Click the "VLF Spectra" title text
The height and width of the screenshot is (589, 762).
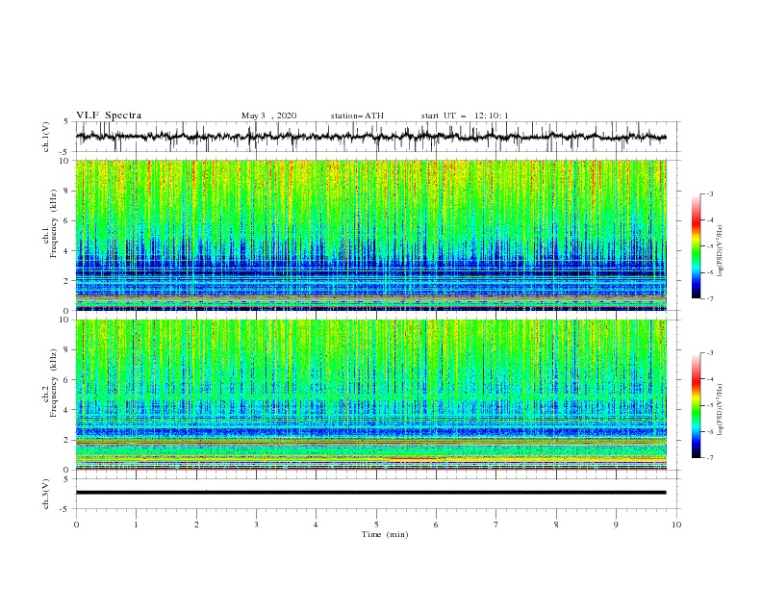[x=109, y=115]
